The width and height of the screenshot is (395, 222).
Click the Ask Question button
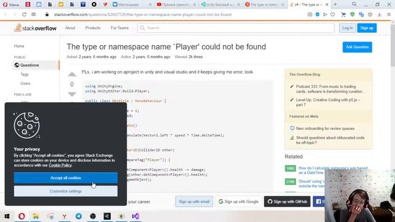pos(357,47)
